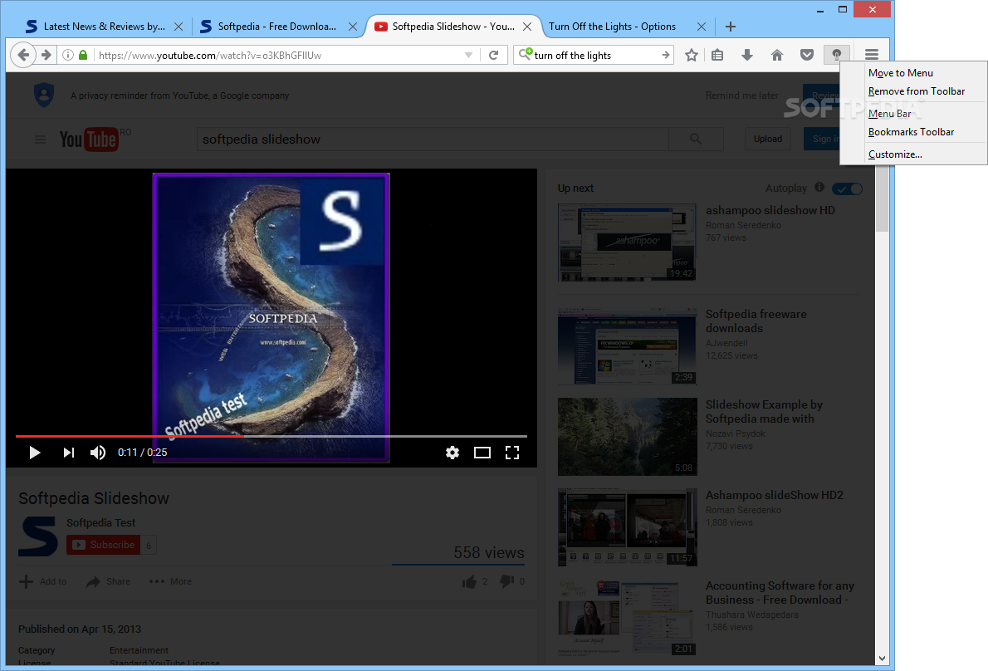This screenshot has height=671, width=988.
Task: Go to the Firefox home page icon
Action: [777, 55]
